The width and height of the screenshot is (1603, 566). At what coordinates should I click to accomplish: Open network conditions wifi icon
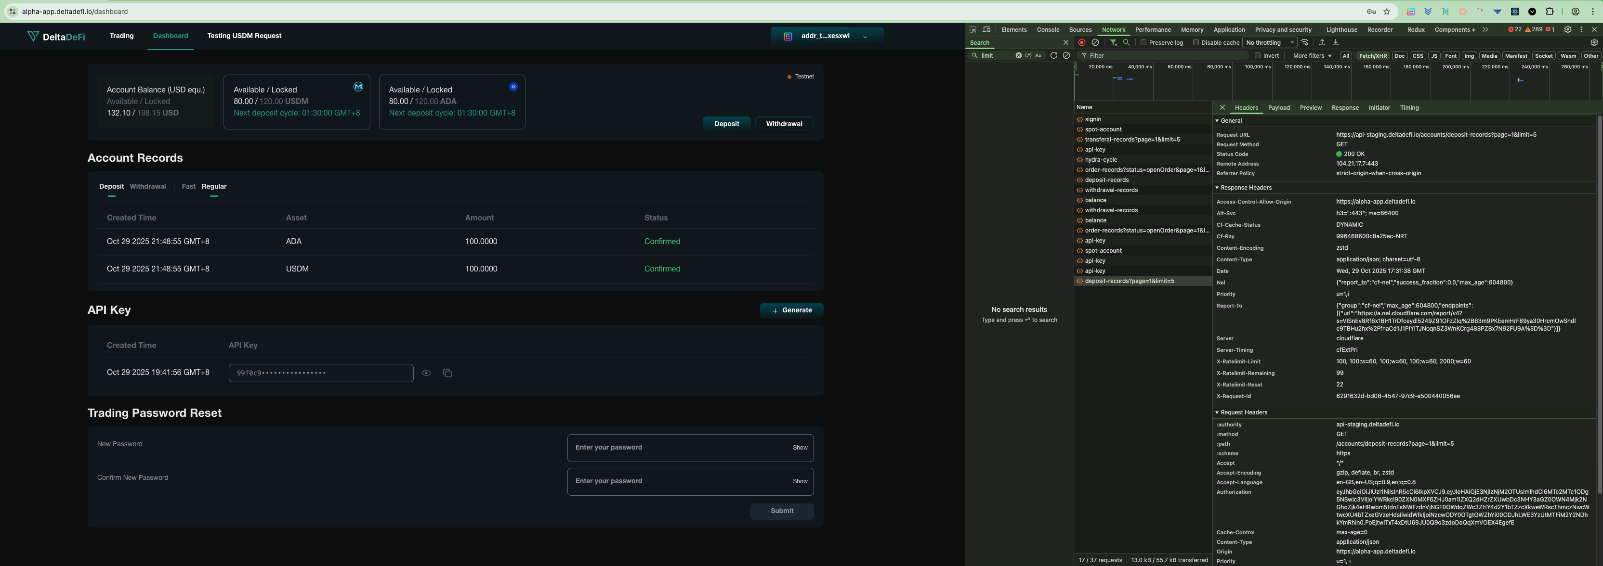1305,43
